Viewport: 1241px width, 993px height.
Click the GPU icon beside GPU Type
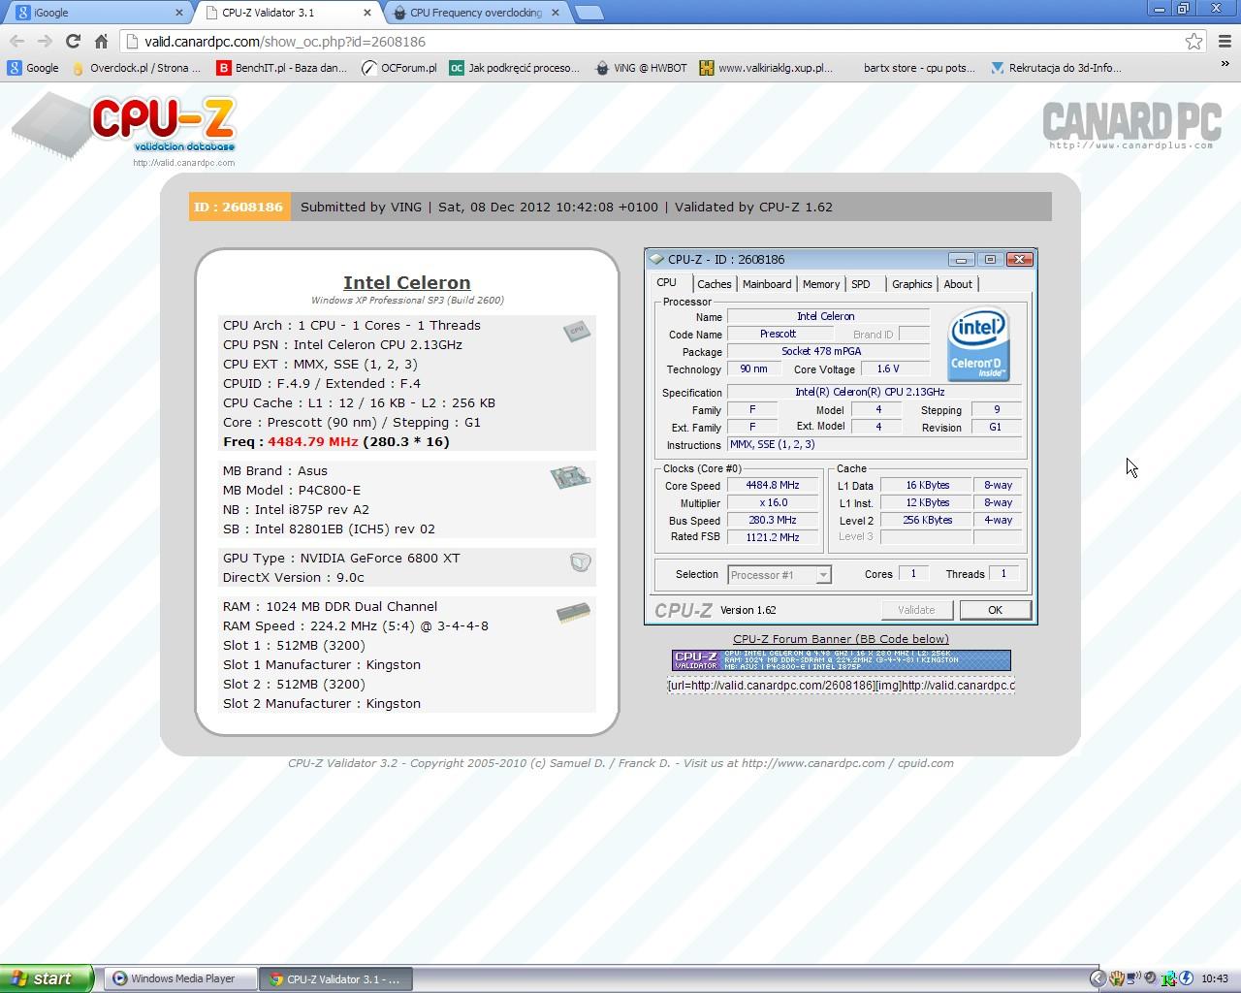[x=580, y=562]
